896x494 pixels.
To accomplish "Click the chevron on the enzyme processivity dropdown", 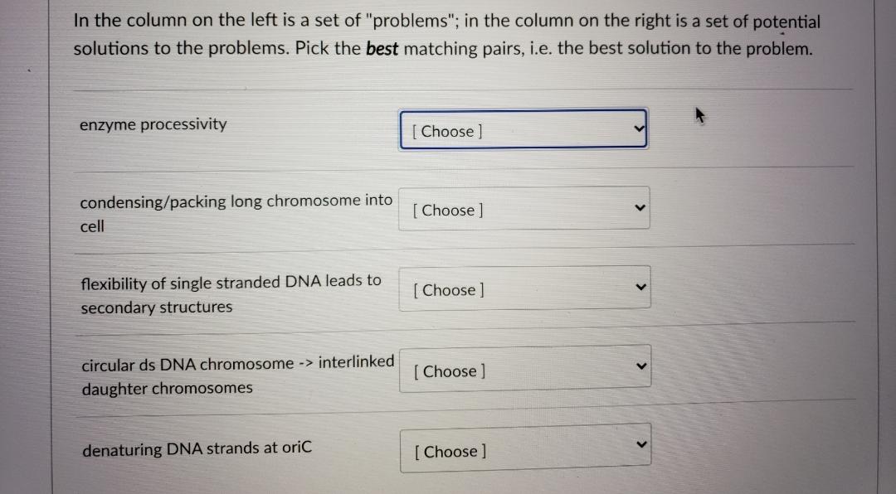I will click(638, 128).
